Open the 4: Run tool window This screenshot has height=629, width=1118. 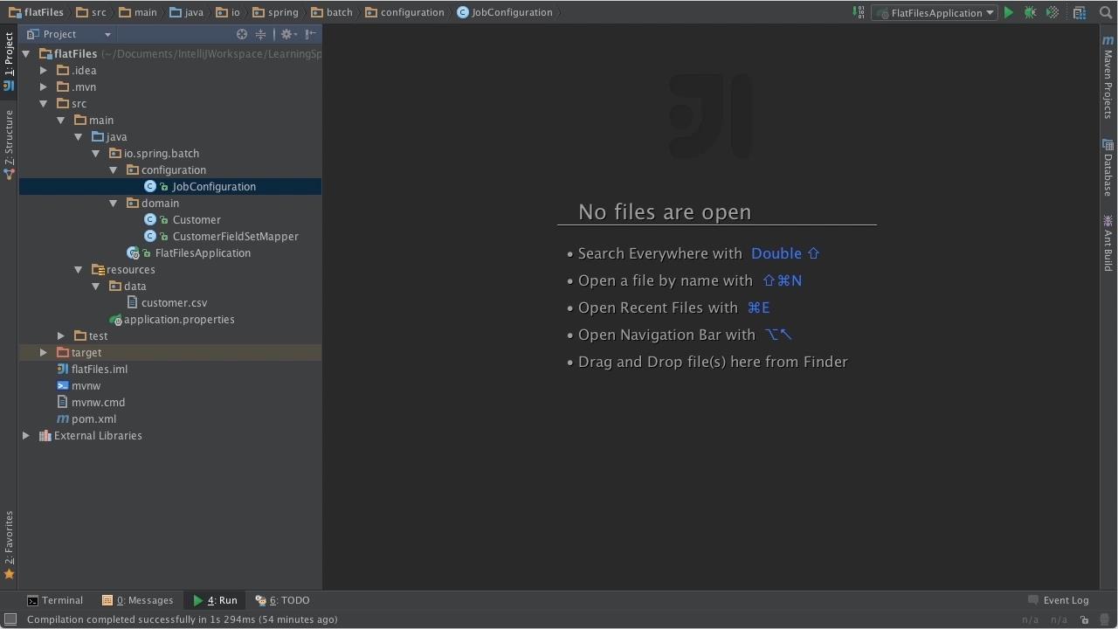(215, 600)
